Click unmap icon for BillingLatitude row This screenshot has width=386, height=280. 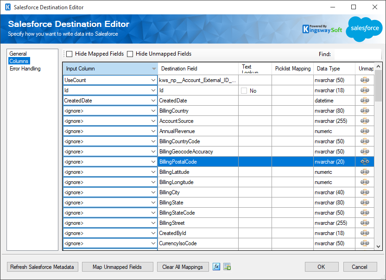click(x=365, y=172)
